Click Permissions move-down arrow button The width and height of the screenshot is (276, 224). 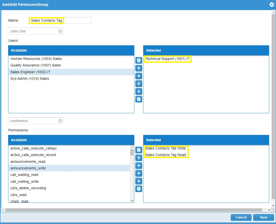pos(139,181)
